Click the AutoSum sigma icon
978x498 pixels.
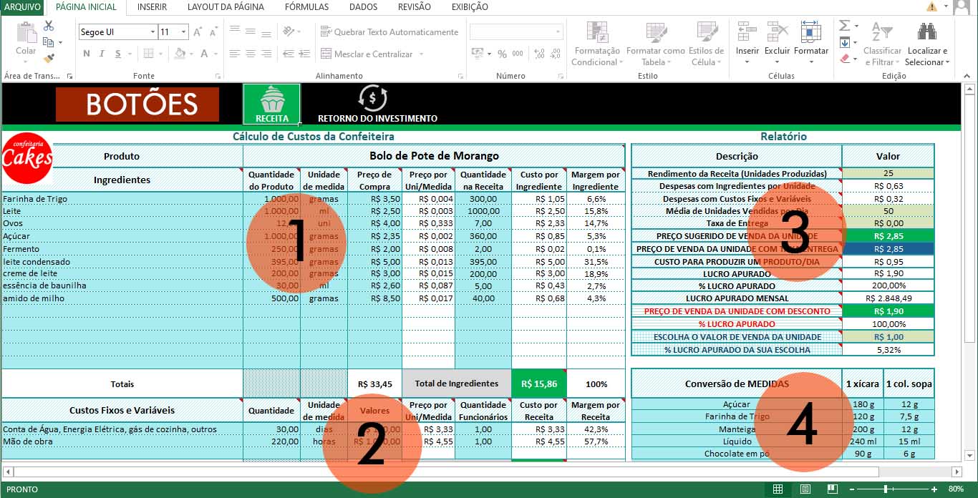[845, 26]
